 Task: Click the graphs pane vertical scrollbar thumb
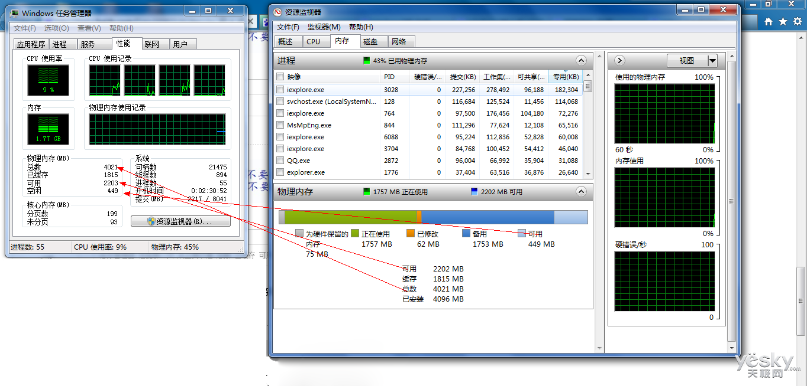pyautogui.click(x=731, y=201)
